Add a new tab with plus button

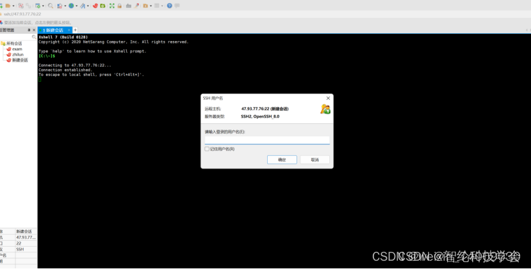(x=75, y=30)
